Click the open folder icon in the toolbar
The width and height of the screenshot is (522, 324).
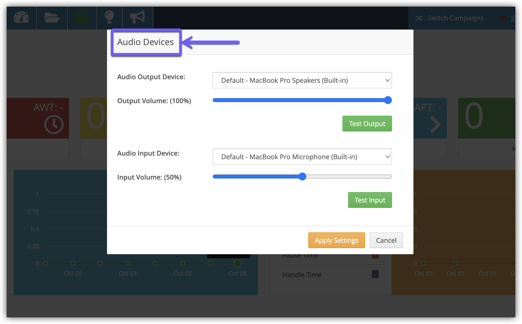[52, 18]
